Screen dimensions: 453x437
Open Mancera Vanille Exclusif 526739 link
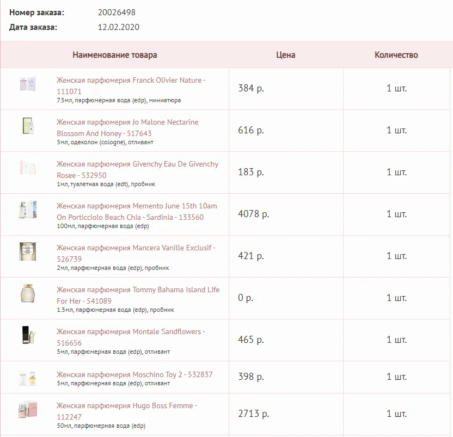[x=136, y=253]
